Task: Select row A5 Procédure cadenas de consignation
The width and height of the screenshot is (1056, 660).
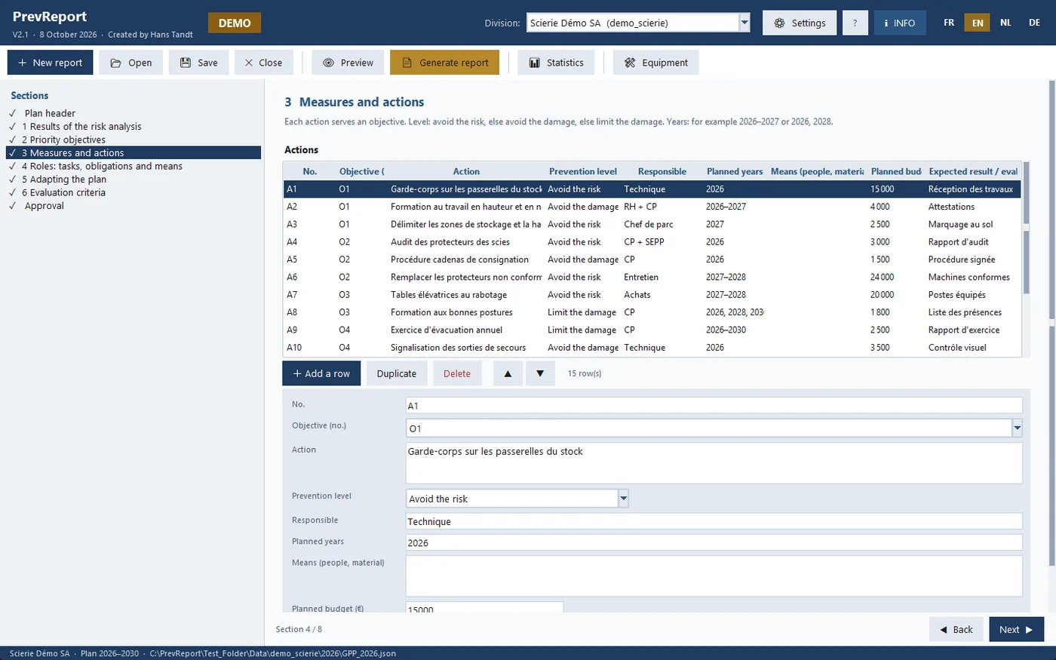Action: pyautogui.click(x=652, y=259)
